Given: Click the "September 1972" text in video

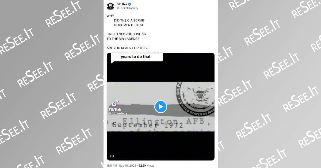Looking at the screenshot, I should tap(147, 125).
